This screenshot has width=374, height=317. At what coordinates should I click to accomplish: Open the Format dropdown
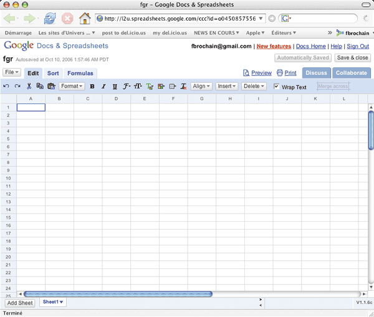72,87
